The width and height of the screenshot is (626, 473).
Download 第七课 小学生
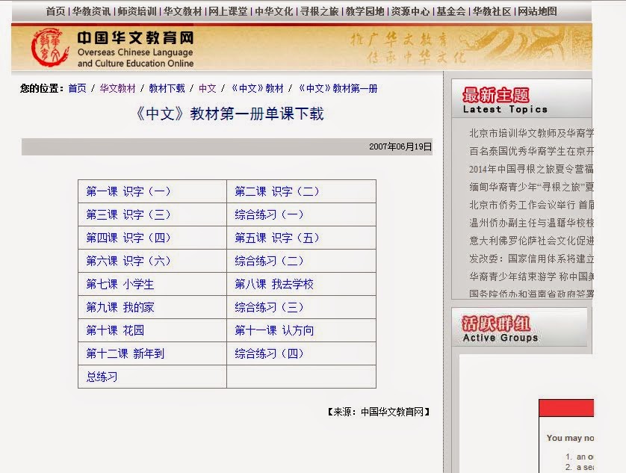click(x=120, y=284)
